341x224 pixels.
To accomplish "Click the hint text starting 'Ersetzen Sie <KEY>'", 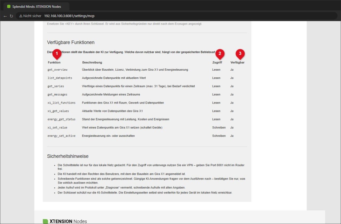I will [x=124, y=24].
